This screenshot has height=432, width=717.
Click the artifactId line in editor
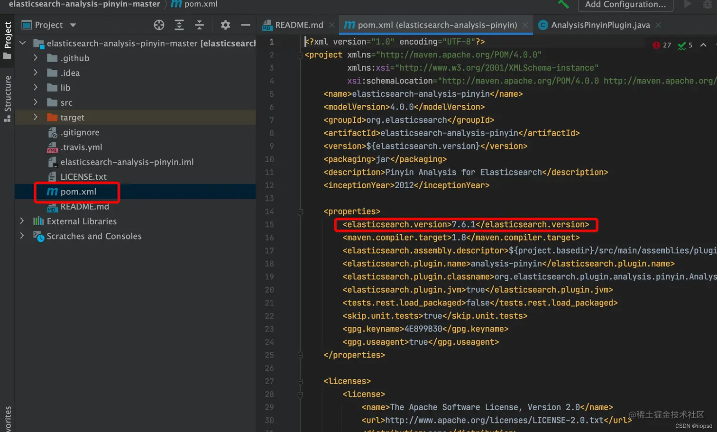(x=451, y=133)
